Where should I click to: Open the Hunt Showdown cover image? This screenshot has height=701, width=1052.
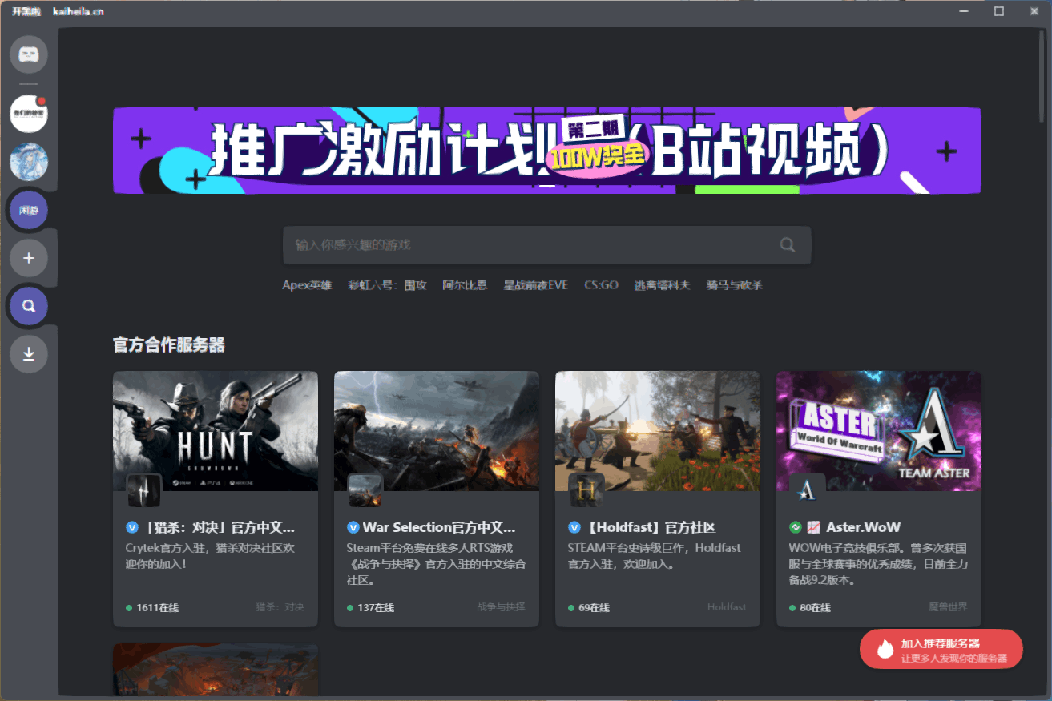[216, 431]
